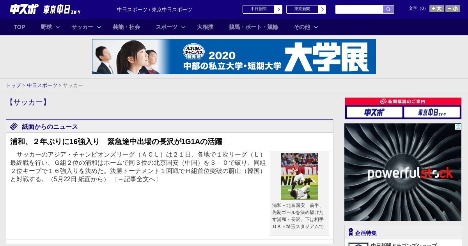Click the ad info icon on powerfulstock banner
Image resolution: width=468 pixels, height=246 pixels.
coord(458,127)
